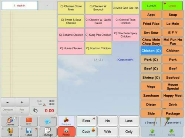The height and width of the screenshot is (138, 185).
Task: Open the Lo Mein category
Action: 173,24
